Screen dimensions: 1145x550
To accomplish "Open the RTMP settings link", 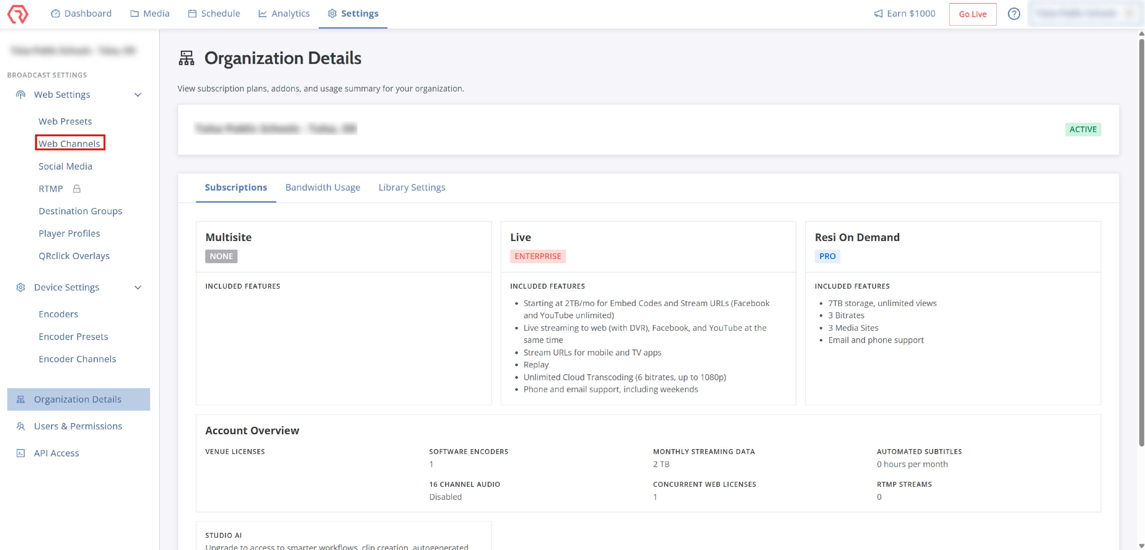I will pyautogui.click(x=51, y=189).
